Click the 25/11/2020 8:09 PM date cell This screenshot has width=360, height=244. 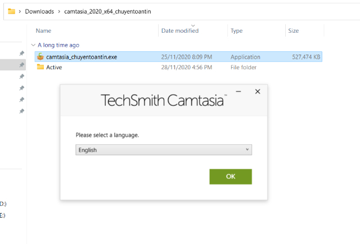(x=186, y=57)
